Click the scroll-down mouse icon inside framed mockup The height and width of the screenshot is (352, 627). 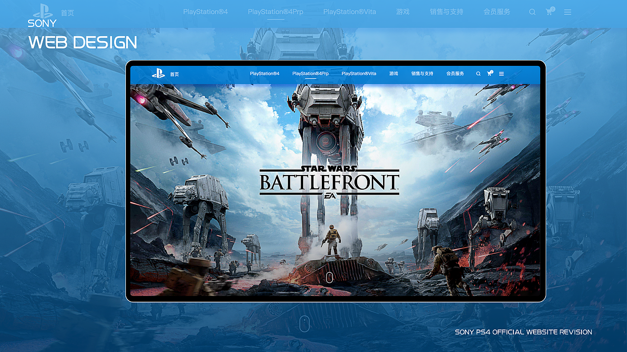pyautogui.click(x=329, y=278)
